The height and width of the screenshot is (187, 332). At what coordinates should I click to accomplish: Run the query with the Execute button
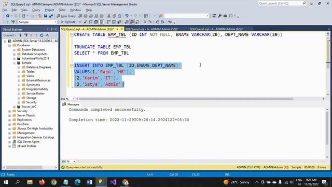[x=68, y=22]
